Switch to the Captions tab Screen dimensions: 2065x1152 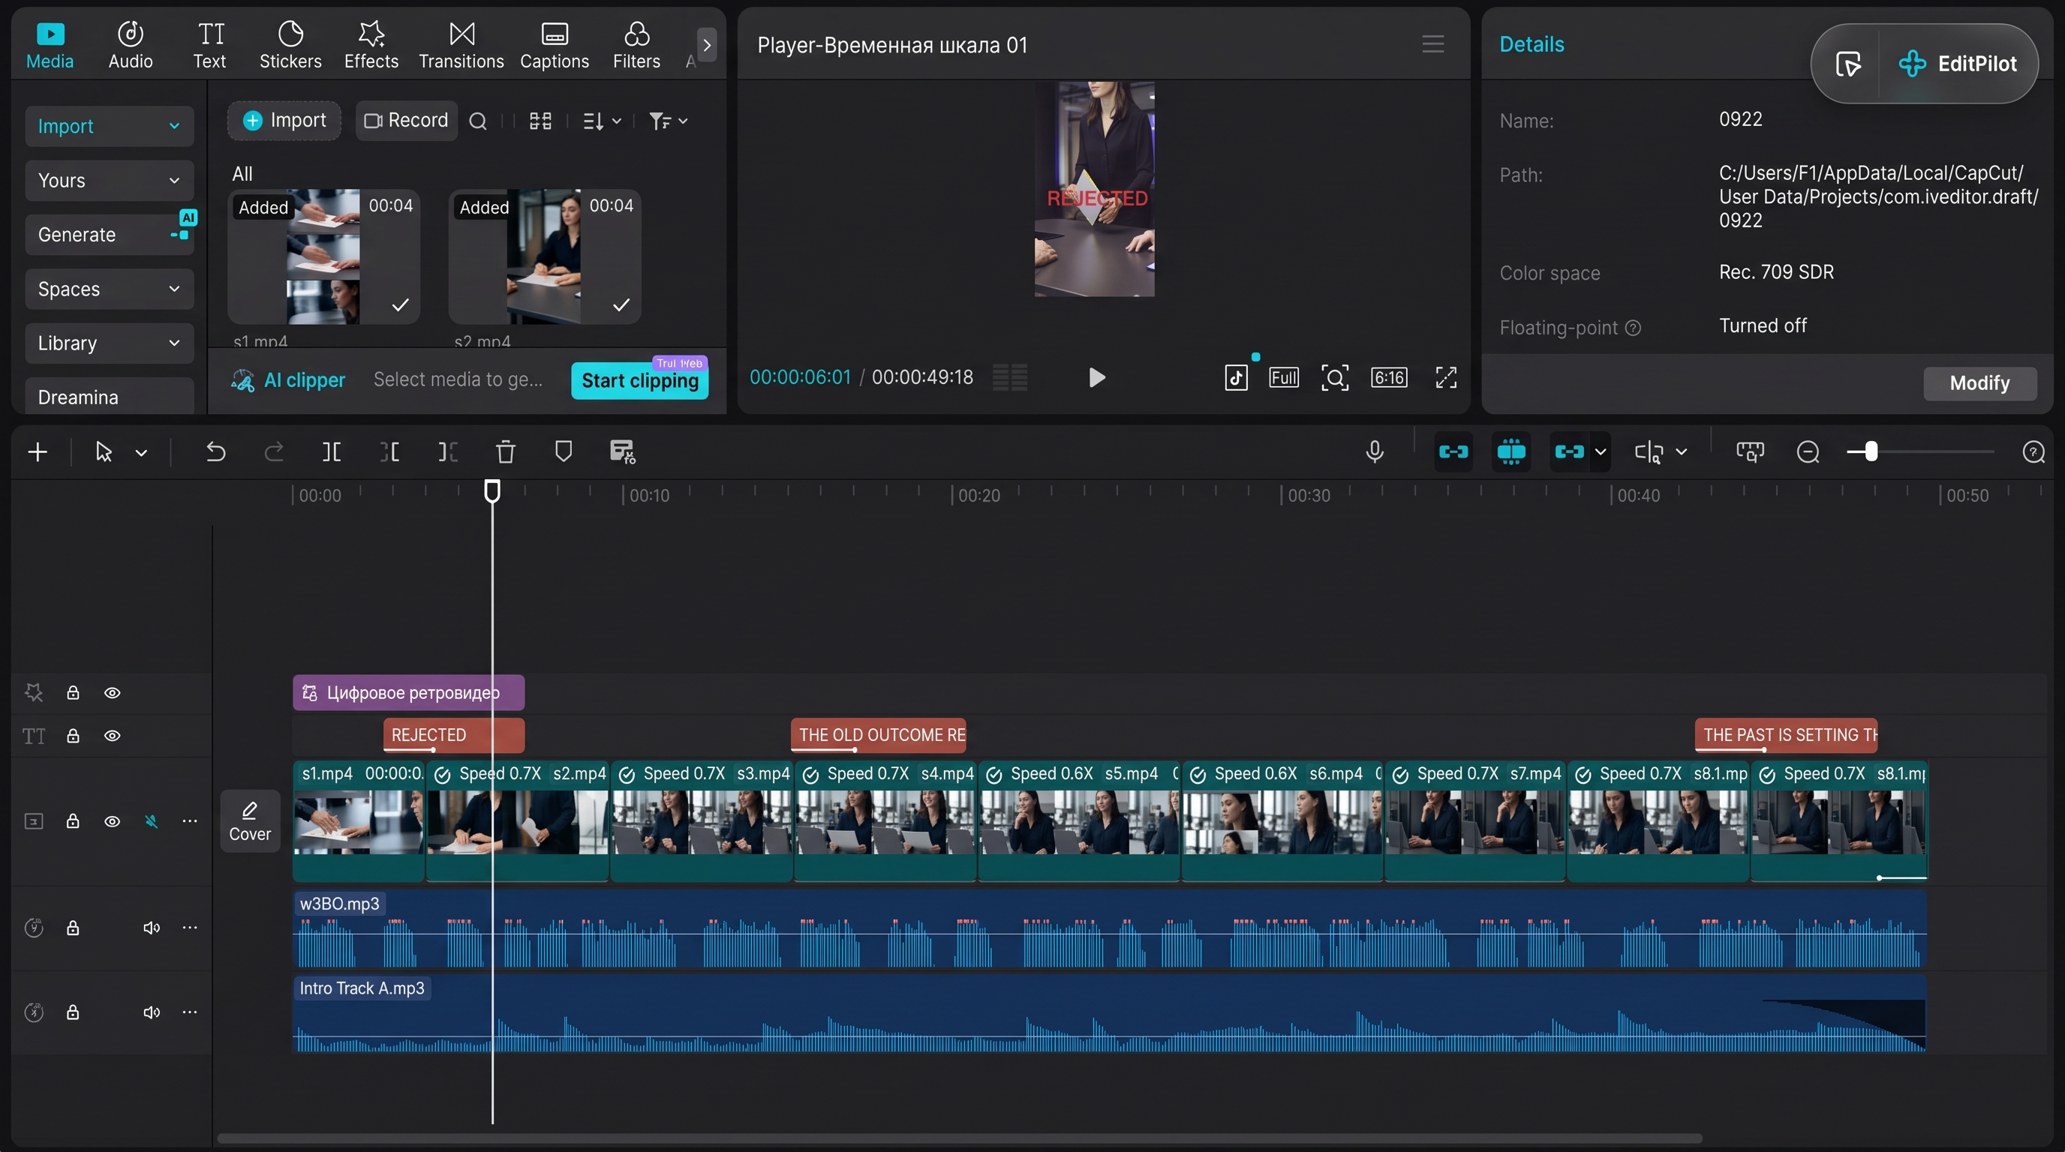pos(554,45)
